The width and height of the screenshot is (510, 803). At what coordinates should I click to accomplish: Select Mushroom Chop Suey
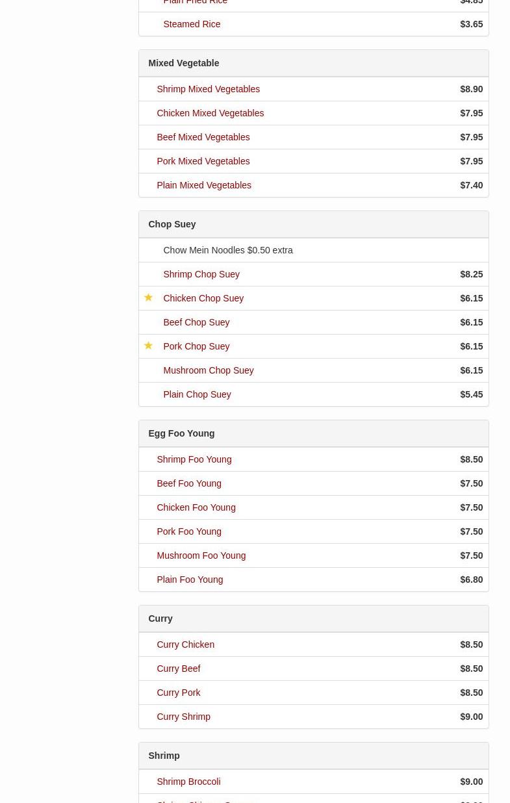(208, 370)
